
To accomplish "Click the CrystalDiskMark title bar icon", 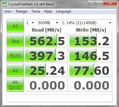I will pos(5,4).
